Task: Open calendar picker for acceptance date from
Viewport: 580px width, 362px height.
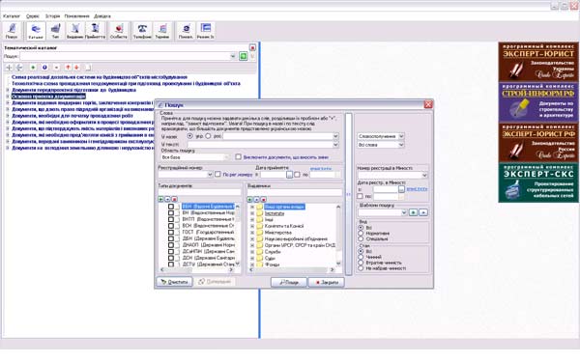Action: point(290,175)
